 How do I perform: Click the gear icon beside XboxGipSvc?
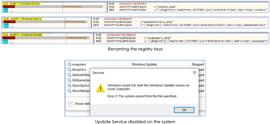pyautogui.click(x=69, y=86)
